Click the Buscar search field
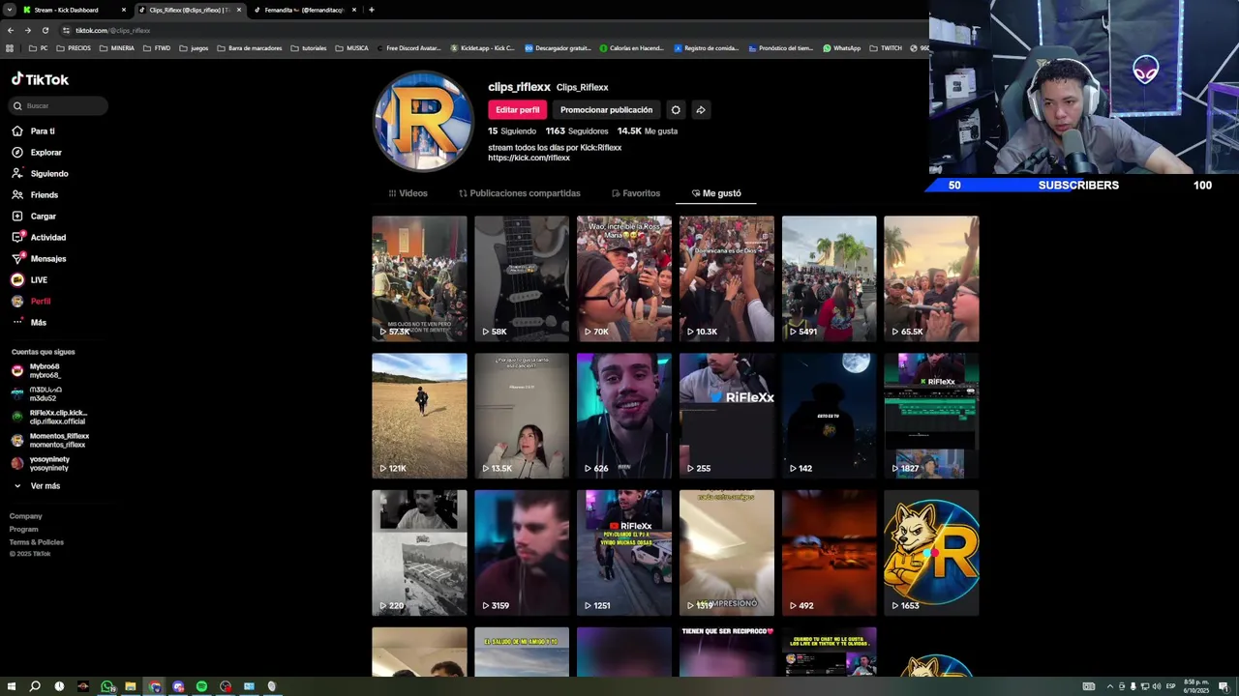 [x=59, y=105]
